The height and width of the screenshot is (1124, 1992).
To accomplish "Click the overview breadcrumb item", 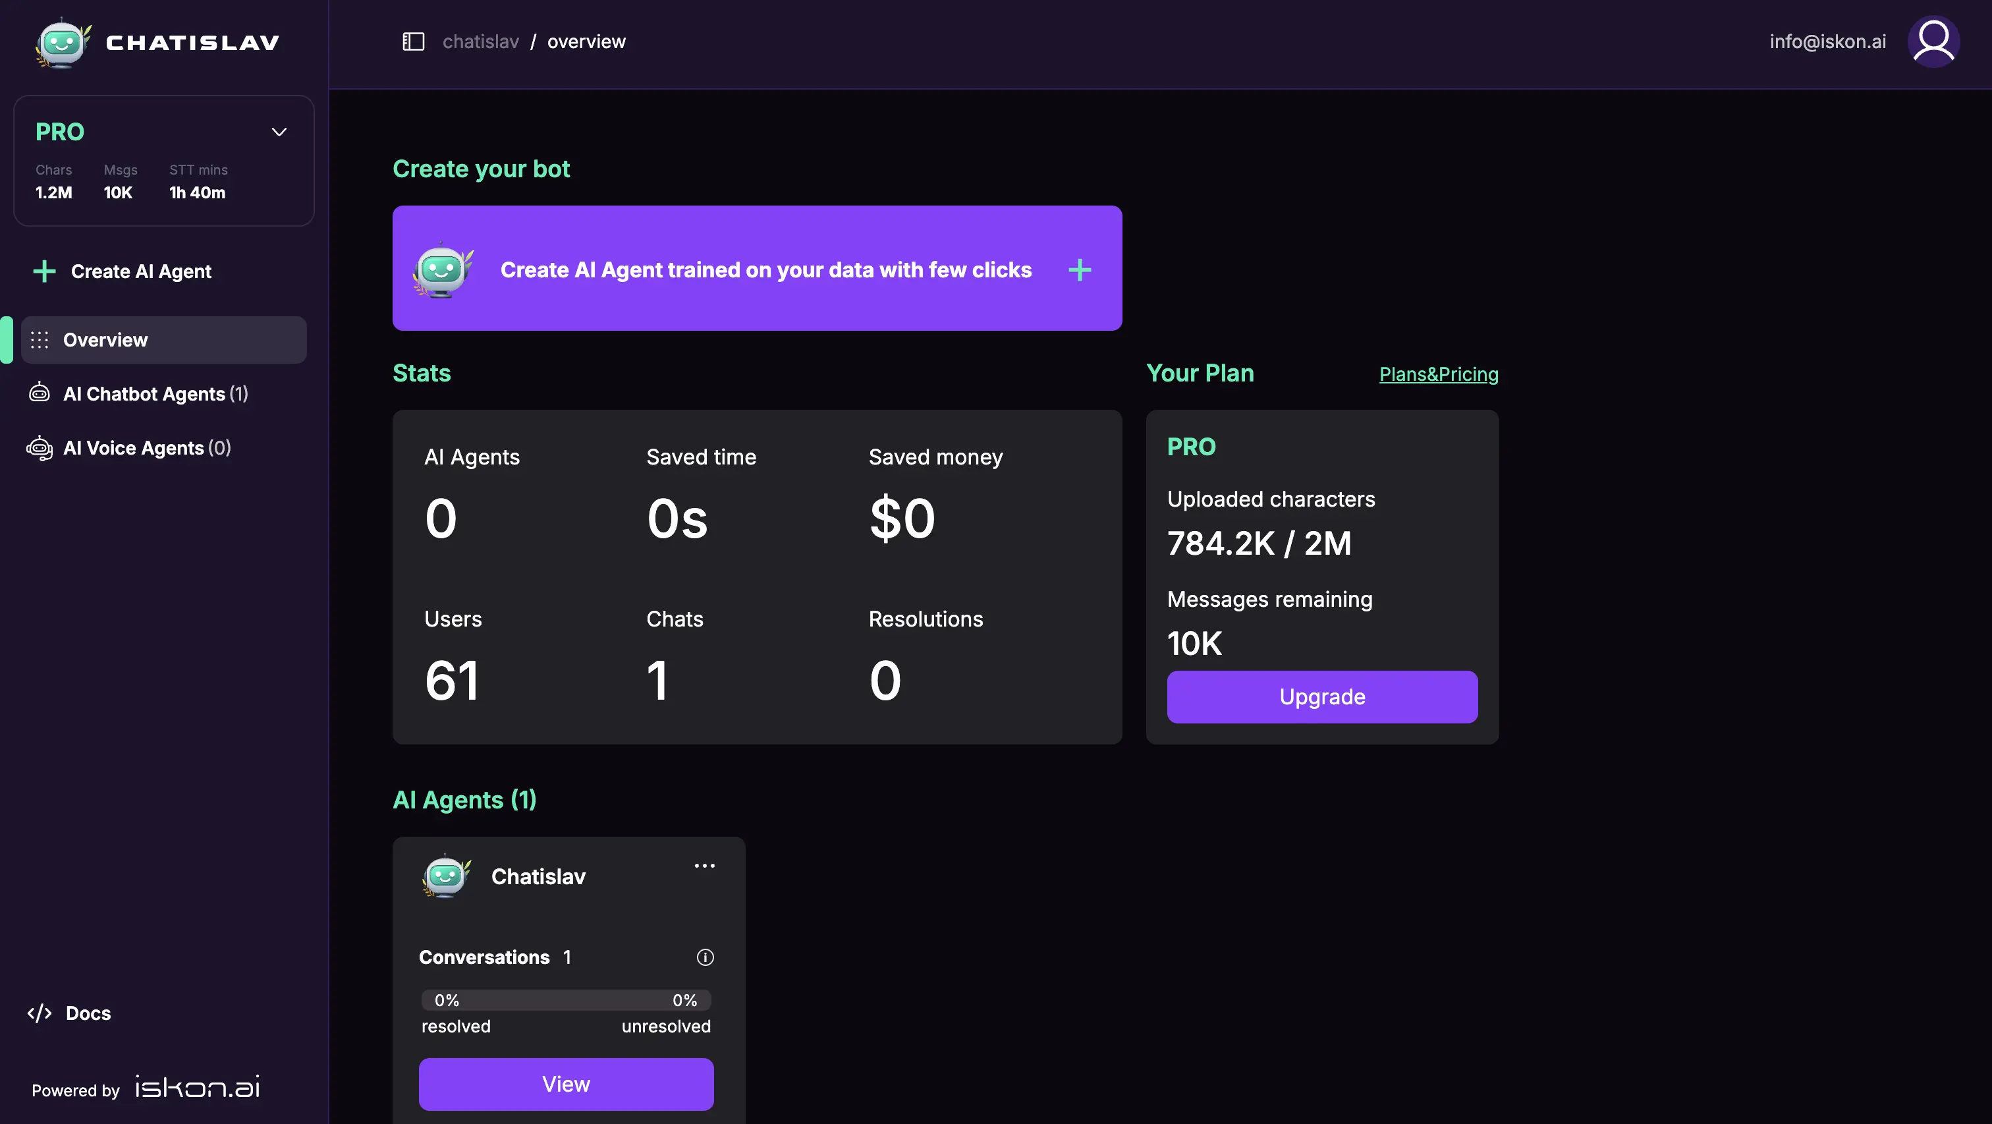I will point(586,42).
